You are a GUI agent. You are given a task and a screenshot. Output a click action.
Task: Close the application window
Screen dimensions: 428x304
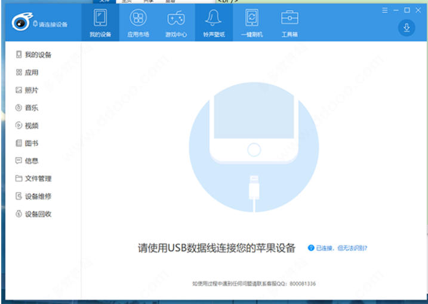(x=418, y=10)
